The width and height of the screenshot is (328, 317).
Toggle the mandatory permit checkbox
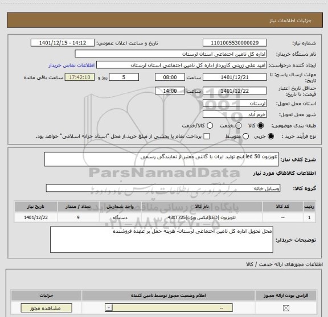pyautogui.click(x=286, y=308)
